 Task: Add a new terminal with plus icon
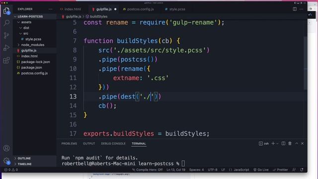coord(273,144)
